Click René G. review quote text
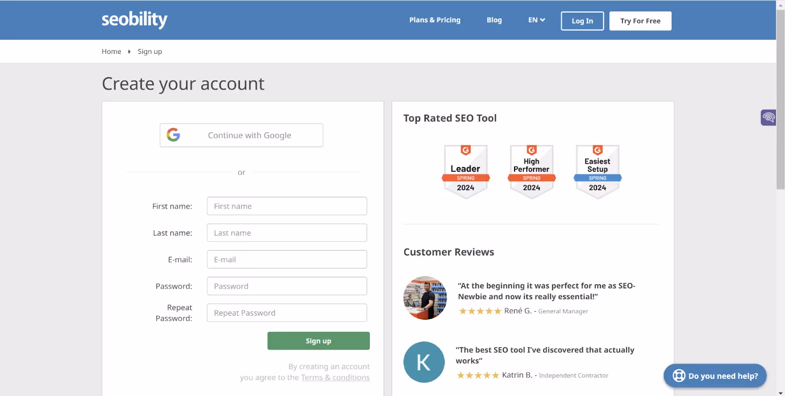The width and height of the screenshot is (785, 396). 547,291
